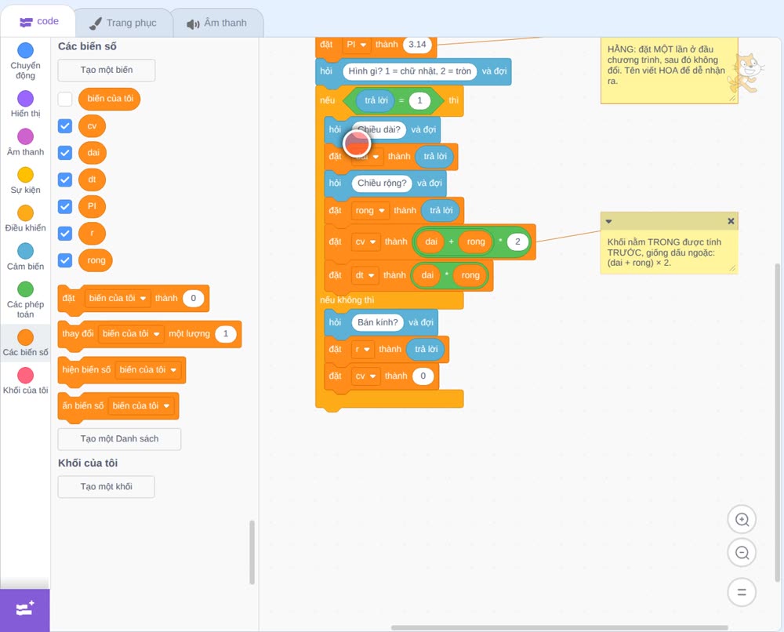This screenshot has width=784, height=632.
Task: Uncheck the dai variable checkbox
Action: pyautogui.click(x=65, y=152)
